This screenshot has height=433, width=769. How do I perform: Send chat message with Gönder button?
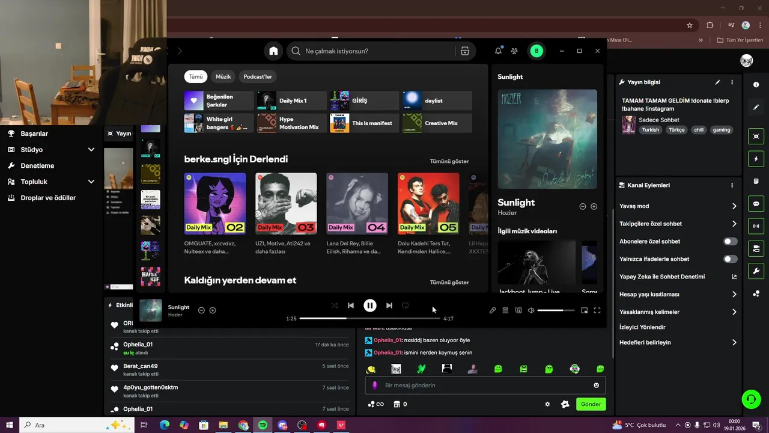tap(591, 404)
